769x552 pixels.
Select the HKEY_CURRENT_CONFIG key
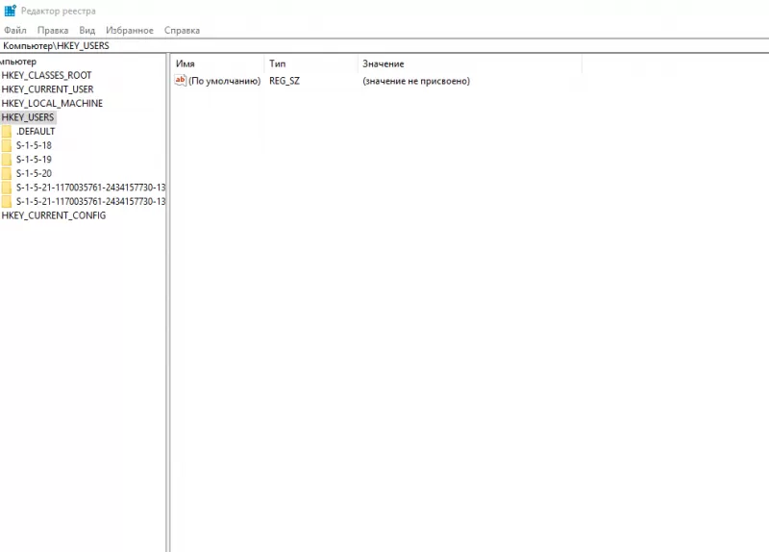[x=54, y=215]
